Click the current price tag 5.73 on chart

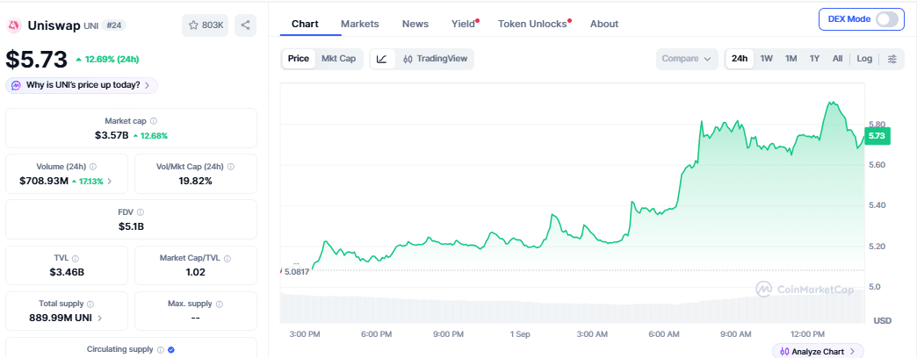pyautogui.click(x=877, y=135)
